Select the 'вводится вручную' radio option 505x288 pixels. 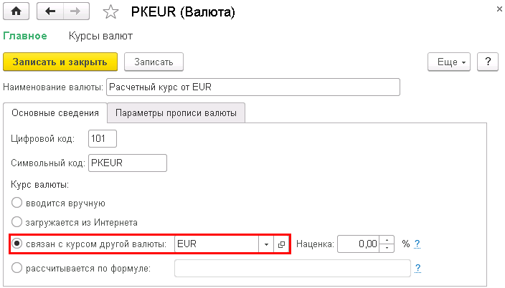[16, 203]
